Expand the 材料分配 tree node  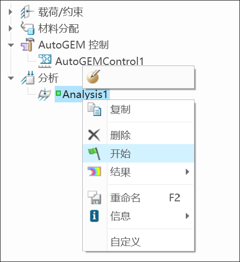tap(10, 28)
